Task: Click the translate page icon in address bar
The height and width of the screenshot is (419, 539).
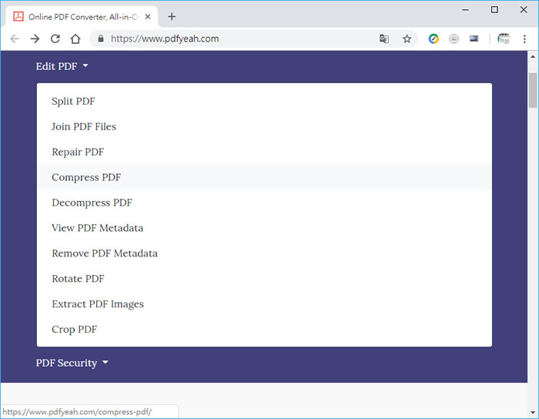Action: tap(384, 39)
